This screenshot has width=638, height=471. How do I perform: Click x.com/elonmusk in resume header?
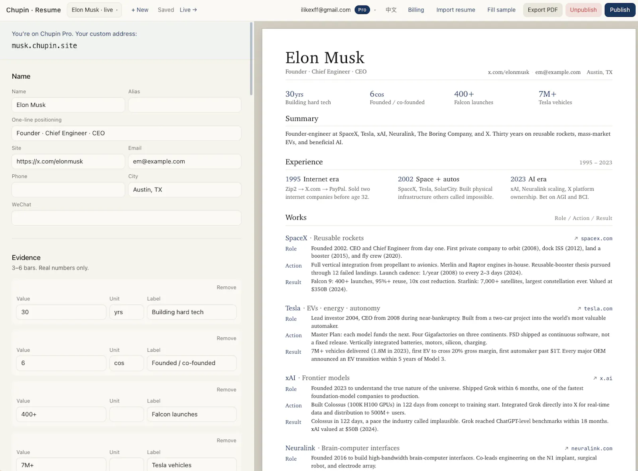coord(508,72)
